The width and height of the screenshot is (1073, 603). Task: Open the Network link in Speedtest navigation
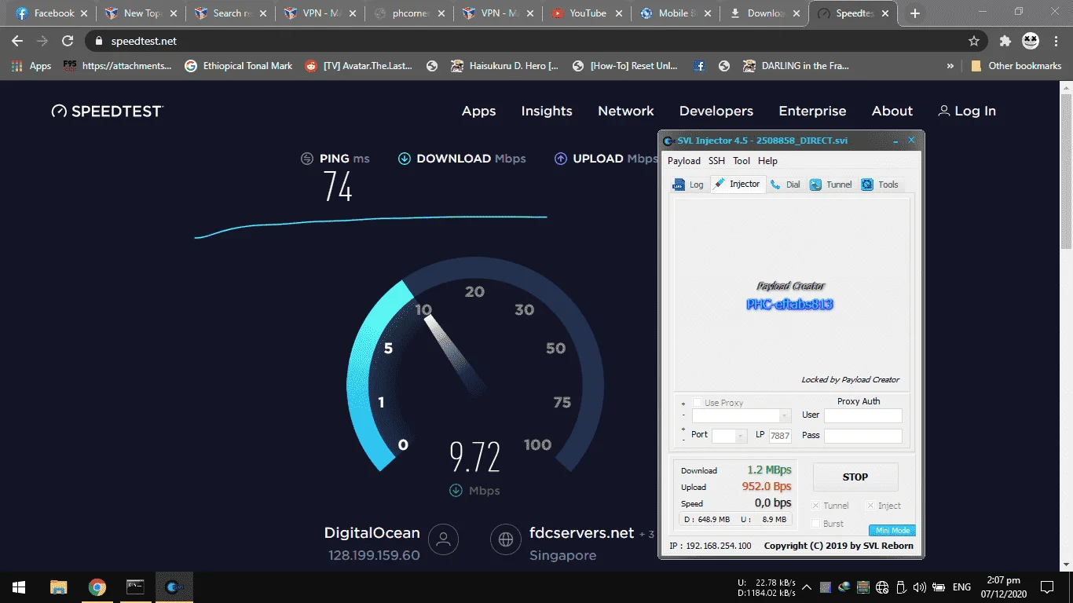(626, 111)
